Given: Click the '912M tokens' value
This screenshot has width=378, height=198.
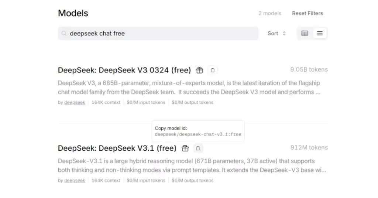Looking at the screenshot, I should pyautogui.click(x=309, y=147).
